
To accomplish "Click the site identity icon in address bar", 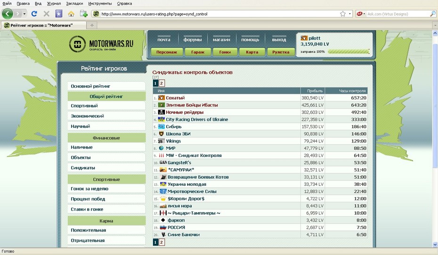I will tap(96, 14).
